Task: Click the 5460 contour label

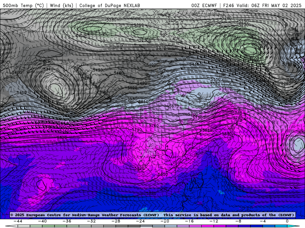Action: [119, 73]
